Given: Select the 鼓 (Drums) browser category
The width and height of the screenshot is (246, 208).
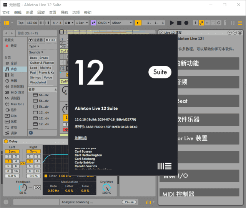Looking at the screenshot, I should coord(12,75).
